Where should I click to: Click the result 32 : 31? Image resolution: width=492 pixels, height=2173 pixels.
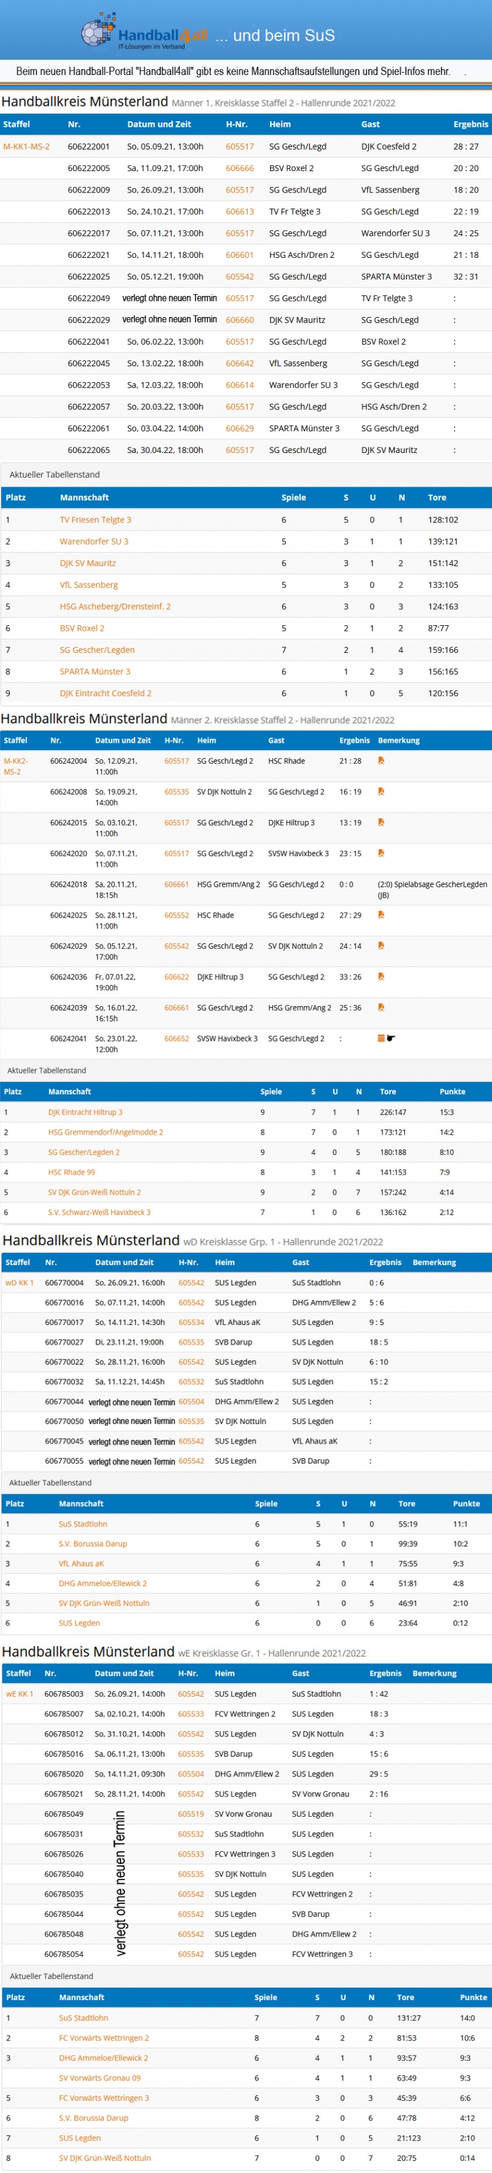466,277
